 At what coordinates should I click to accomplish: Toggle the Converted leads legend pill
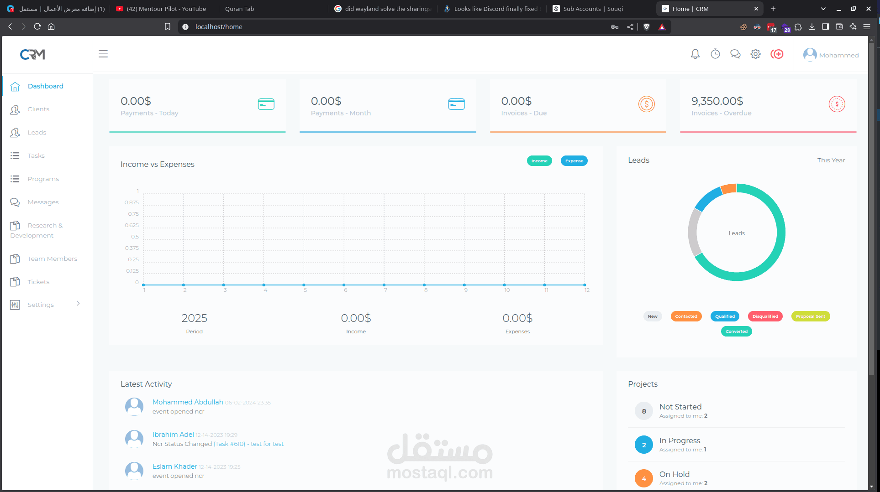[x=736, y=331]
